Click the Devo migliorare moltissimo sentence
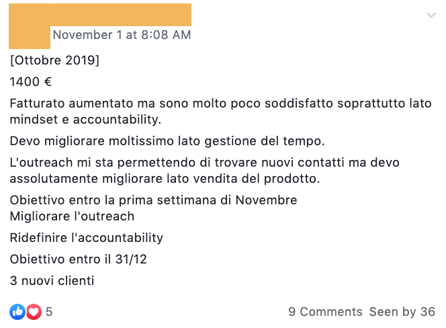Screen dimensions: 446x328 (x=167, y=141)
